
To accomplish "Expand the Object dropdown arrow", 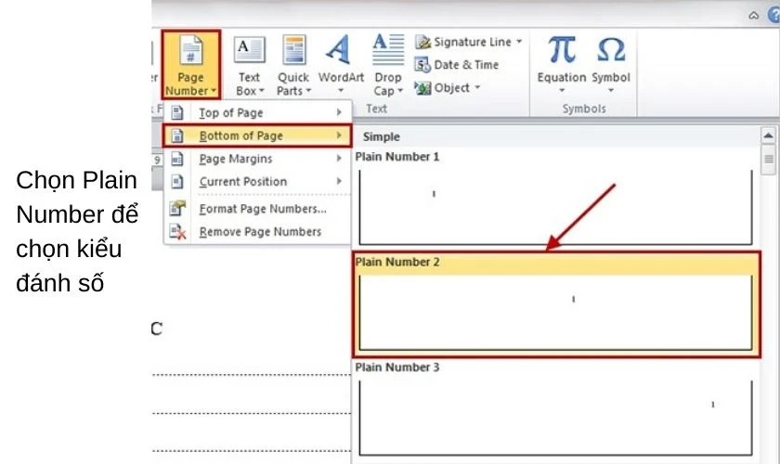I will click(478, 88).
